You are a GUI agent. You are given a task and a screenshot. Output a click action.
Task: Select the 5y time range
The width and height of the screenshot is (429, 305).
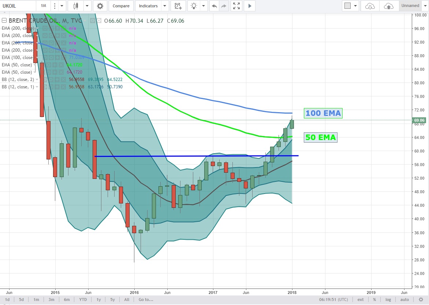tap(112, 300)
